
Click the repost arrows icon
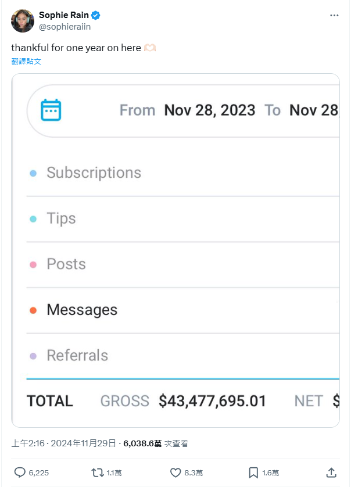click(97, 472)
